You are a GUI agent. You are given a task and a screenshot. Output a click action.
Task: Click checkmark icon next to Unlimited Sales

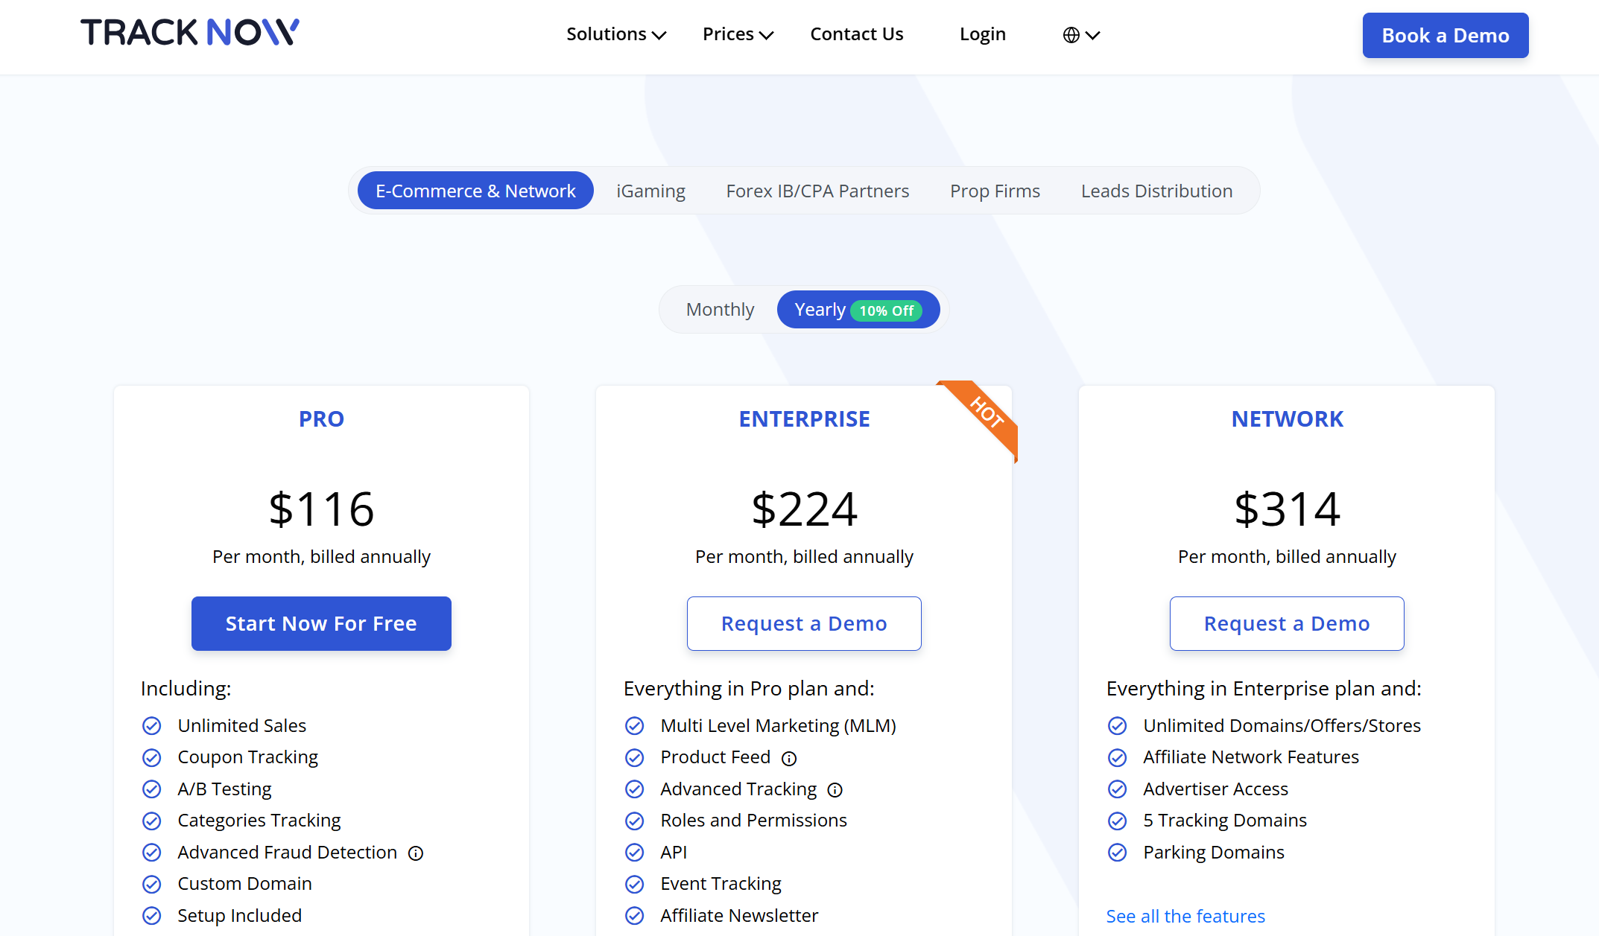[151, 725]
